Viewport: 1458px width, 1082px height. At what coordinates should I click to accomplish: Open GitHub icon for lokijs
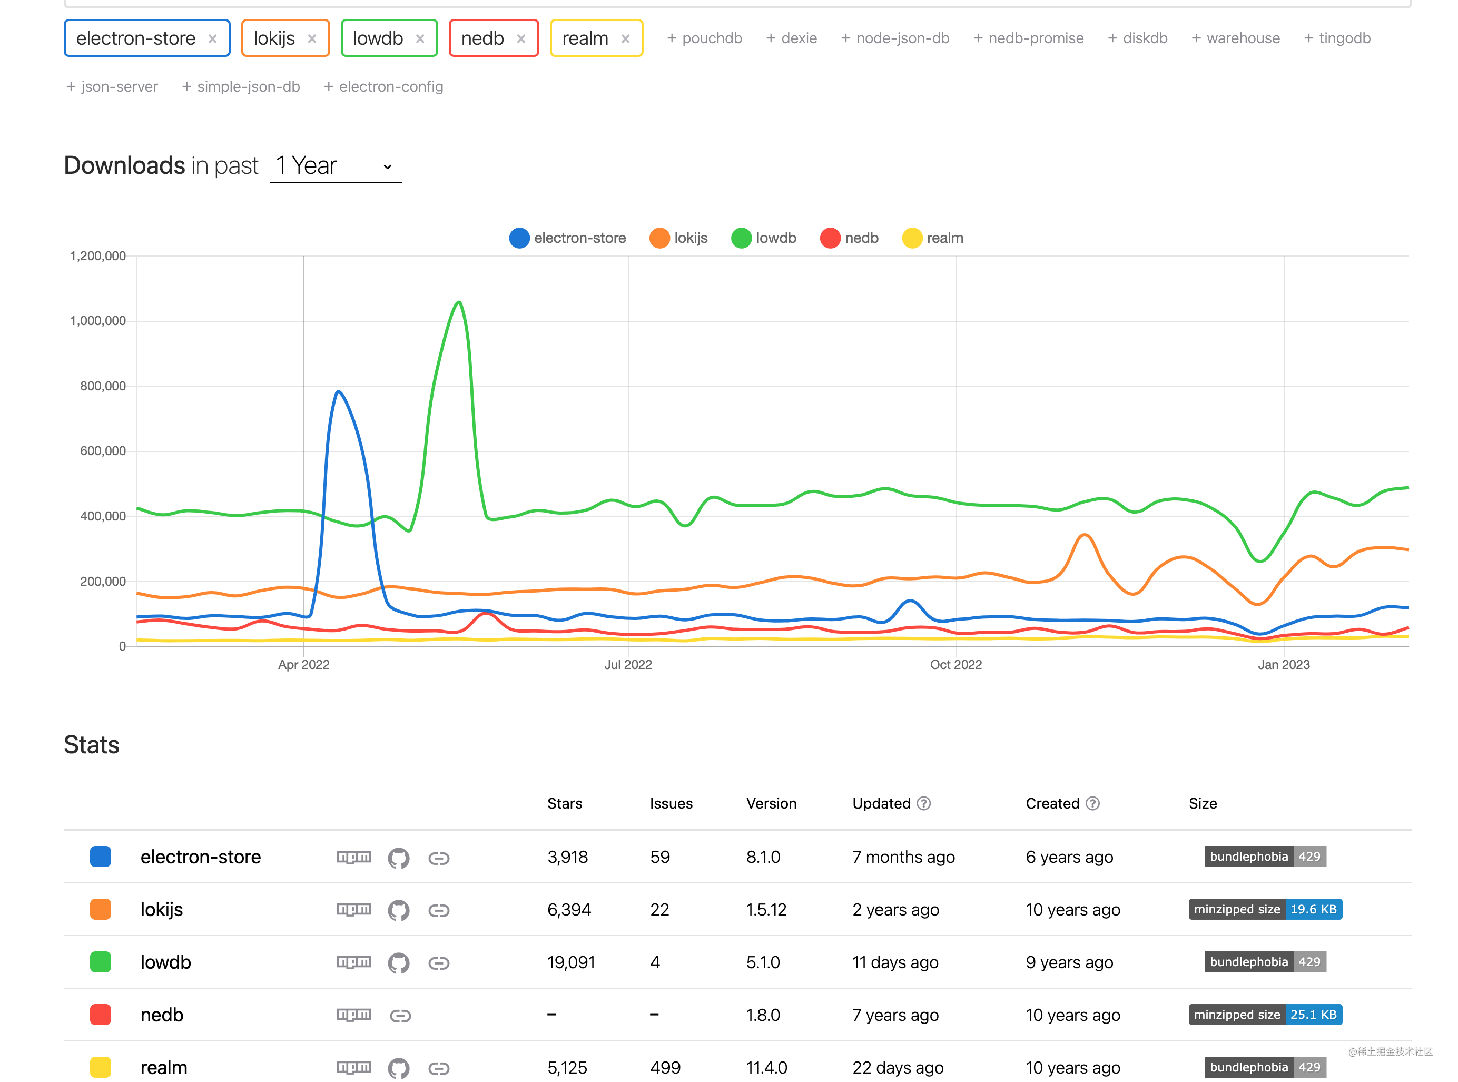pos(398,910)
